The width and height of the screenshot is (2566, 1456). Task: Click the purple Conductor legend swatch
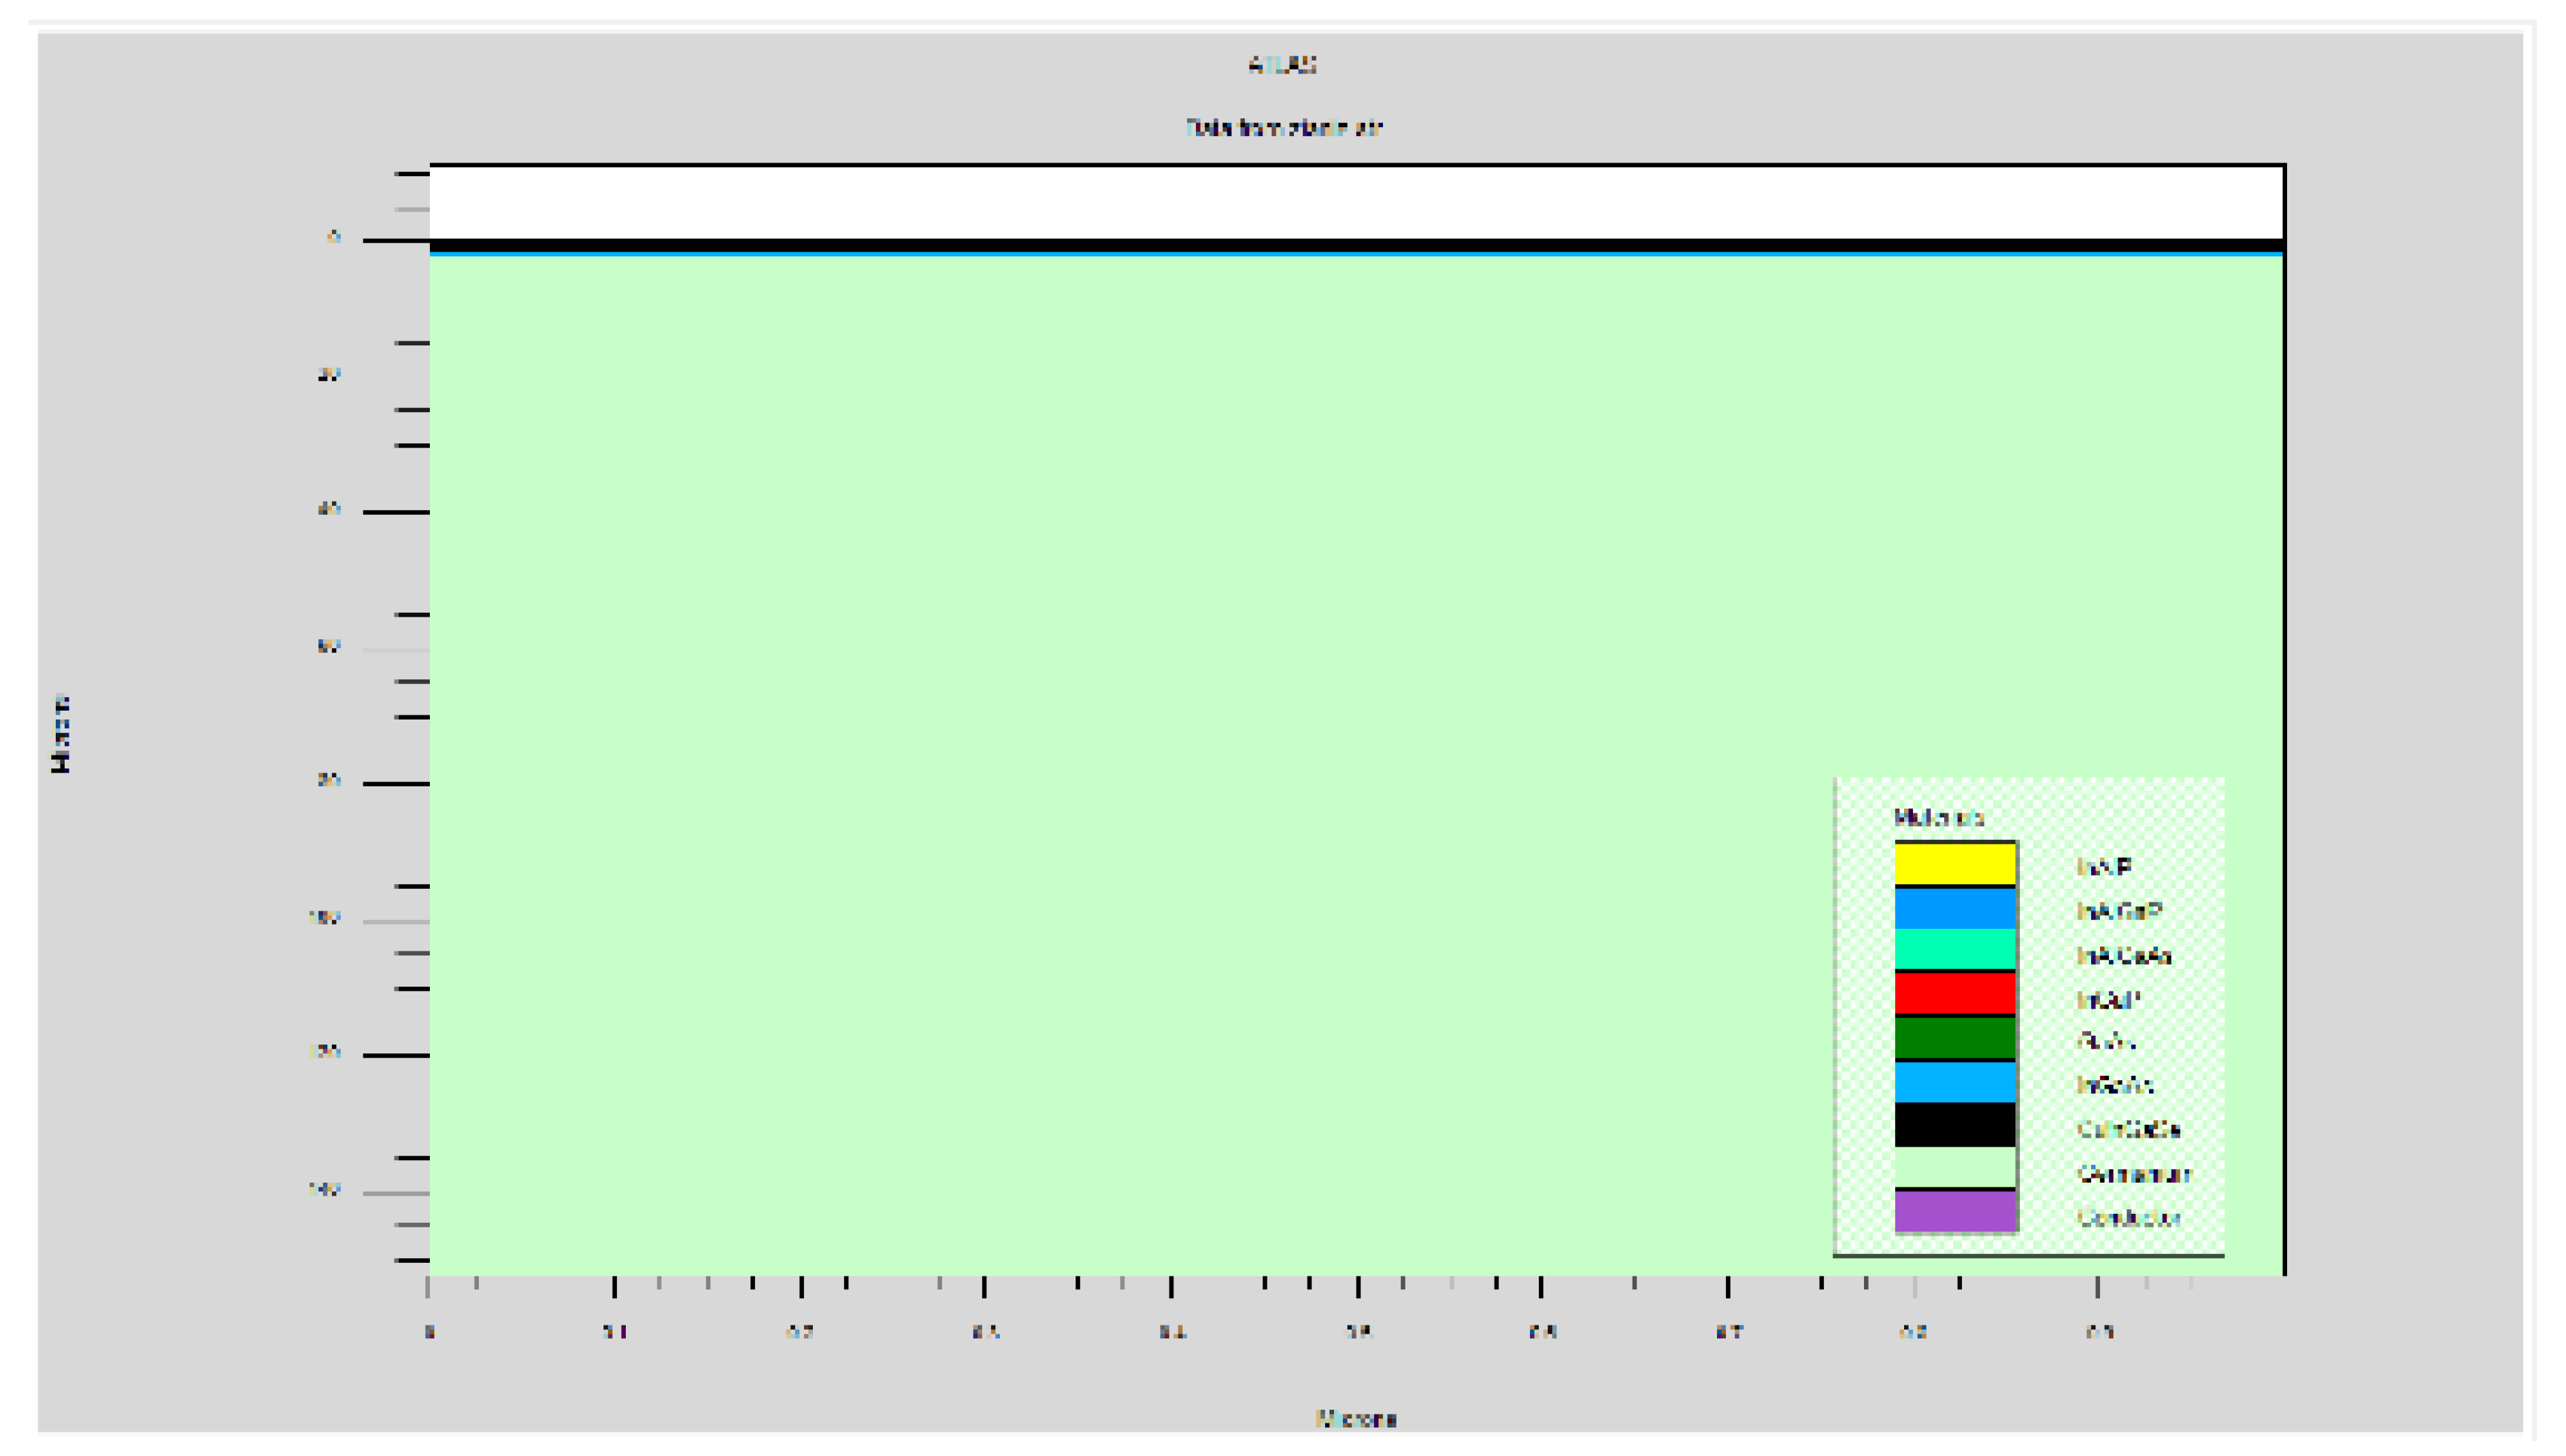[x=1955, y=1211]
